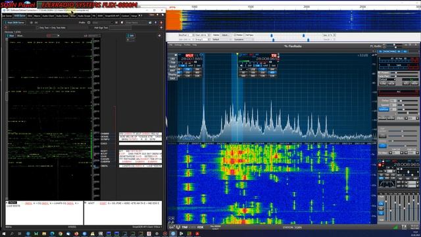Adjust the CW Speed slider
Viewport: 421px width, 237px height.
click(408, 105)
